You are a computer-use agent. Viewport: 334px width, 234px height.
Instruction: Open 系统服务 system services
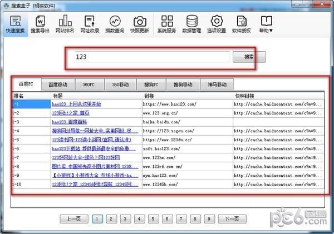point(167,24)
